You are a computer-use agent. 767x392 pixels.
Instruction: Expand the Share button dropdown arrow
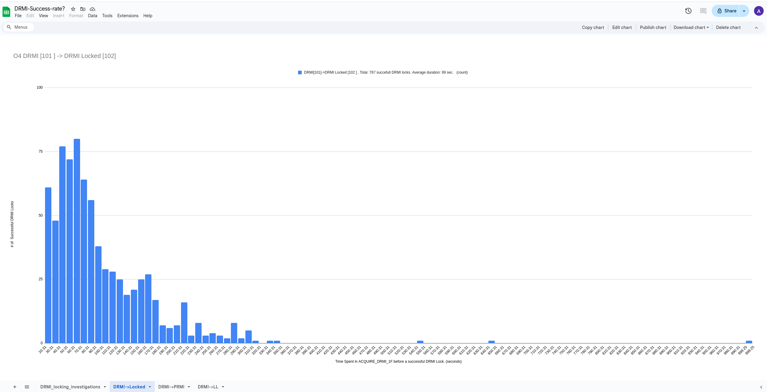tap(744, 11)
